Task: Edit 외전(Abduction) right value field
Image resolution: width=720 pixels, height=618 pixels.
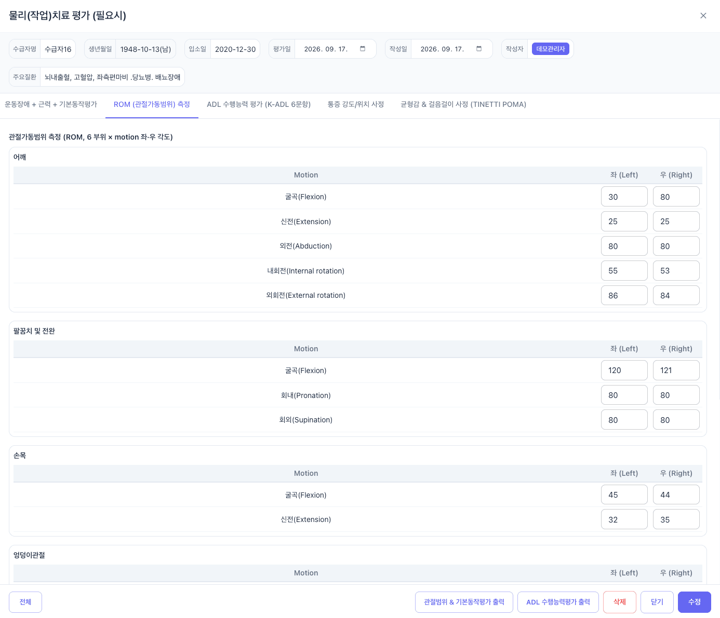Action: click(676, 246)
